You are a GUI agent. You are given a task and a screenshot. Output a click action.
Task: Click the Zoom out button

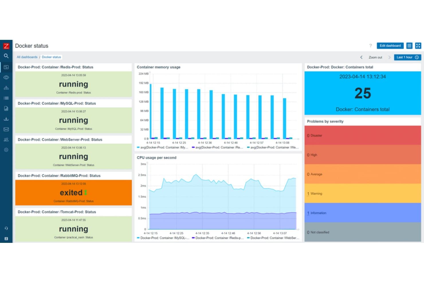[375, 57]
